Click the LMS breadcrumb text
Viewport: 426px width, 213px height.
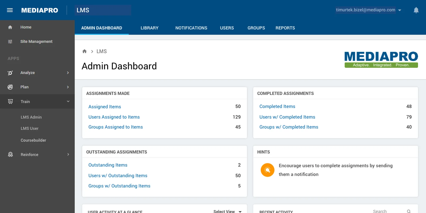point(101,51)
